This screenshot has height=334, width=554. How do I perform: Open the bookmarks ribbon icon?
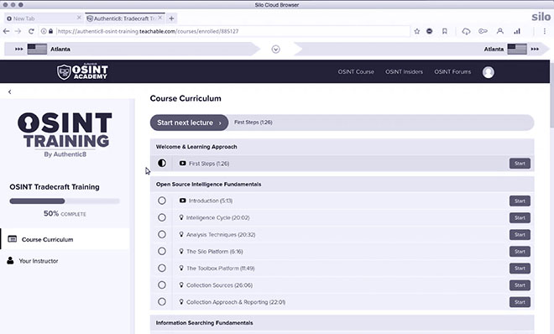click(x=445, y=31)
